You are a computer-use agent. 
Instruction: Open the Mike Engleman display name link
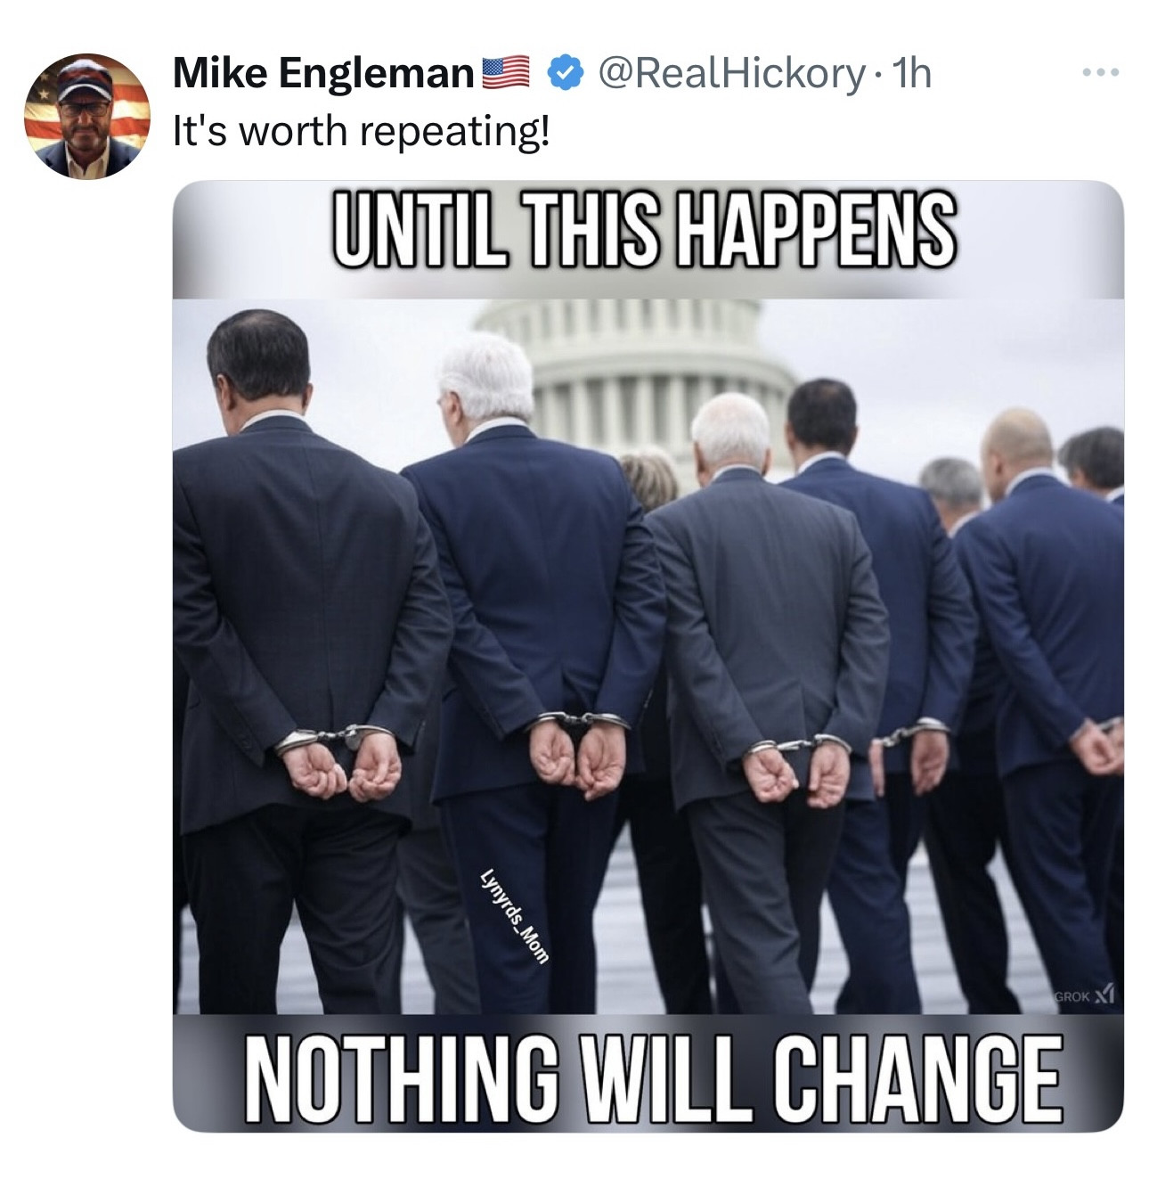tap(323, 72)
